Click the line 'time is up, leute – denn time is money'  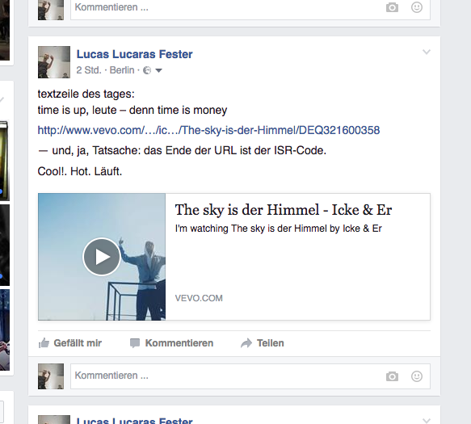[132, 110]
